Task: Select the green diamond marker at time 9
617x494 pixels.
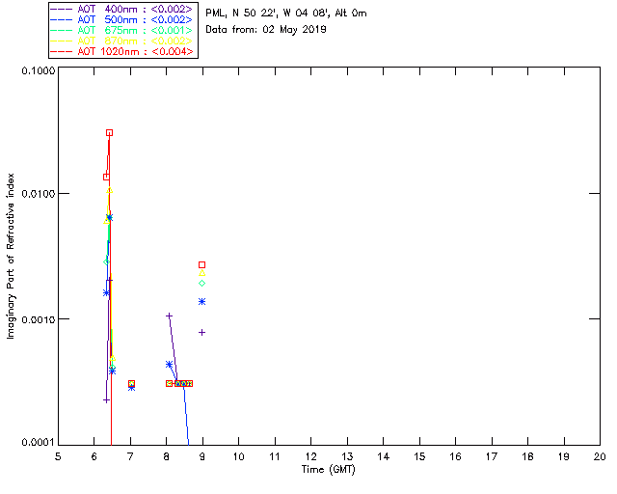Action: 201,284
